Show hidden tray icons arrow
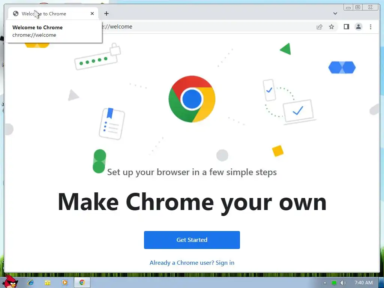Screen dimensions: 384x288 point(325,283)
